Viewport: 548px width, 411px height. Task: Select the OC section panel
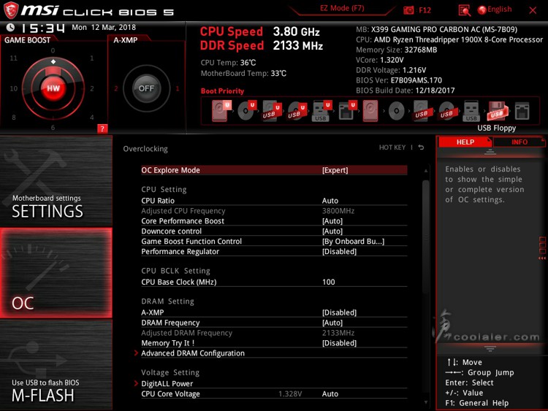tap(56, 273)
